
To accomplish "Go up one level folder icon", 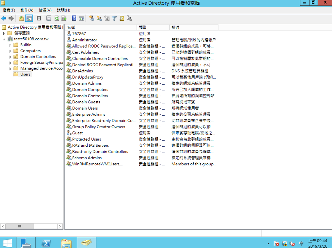I will coord(21,18).
